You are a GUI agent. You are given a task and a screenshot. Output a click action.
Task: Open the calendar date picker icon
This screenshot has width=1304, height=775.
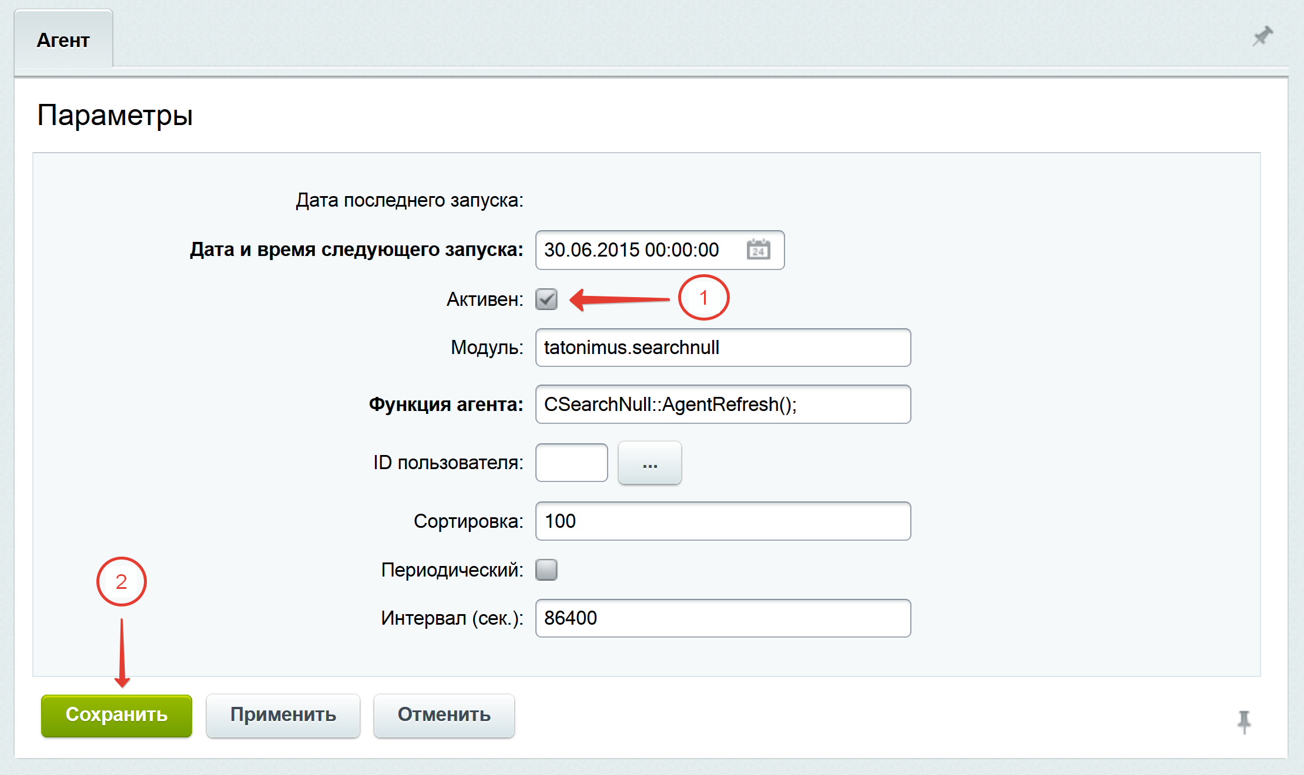click(x=758, y=250)
